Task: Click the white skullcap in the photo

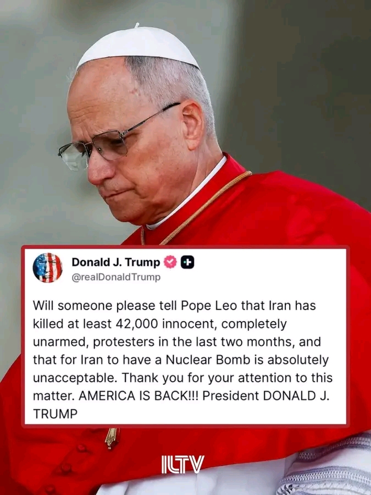Action: [x=138, y=46]
